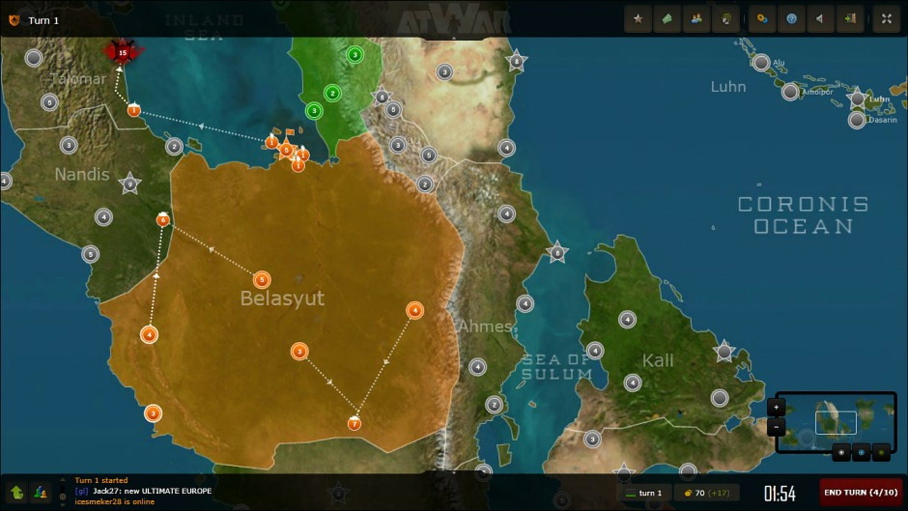This screenshot has height=511, width=908.
Task: Toggle fullscreen with the expand arrows icon
Action: [886, 19]
